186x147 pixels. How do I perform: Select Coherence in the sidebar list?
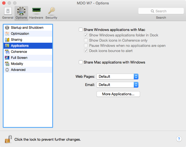(x=19, y=52)
